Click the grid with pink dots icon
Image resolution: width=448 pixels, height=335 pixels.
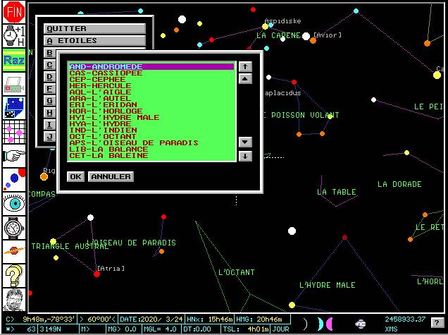coord(14,132)
